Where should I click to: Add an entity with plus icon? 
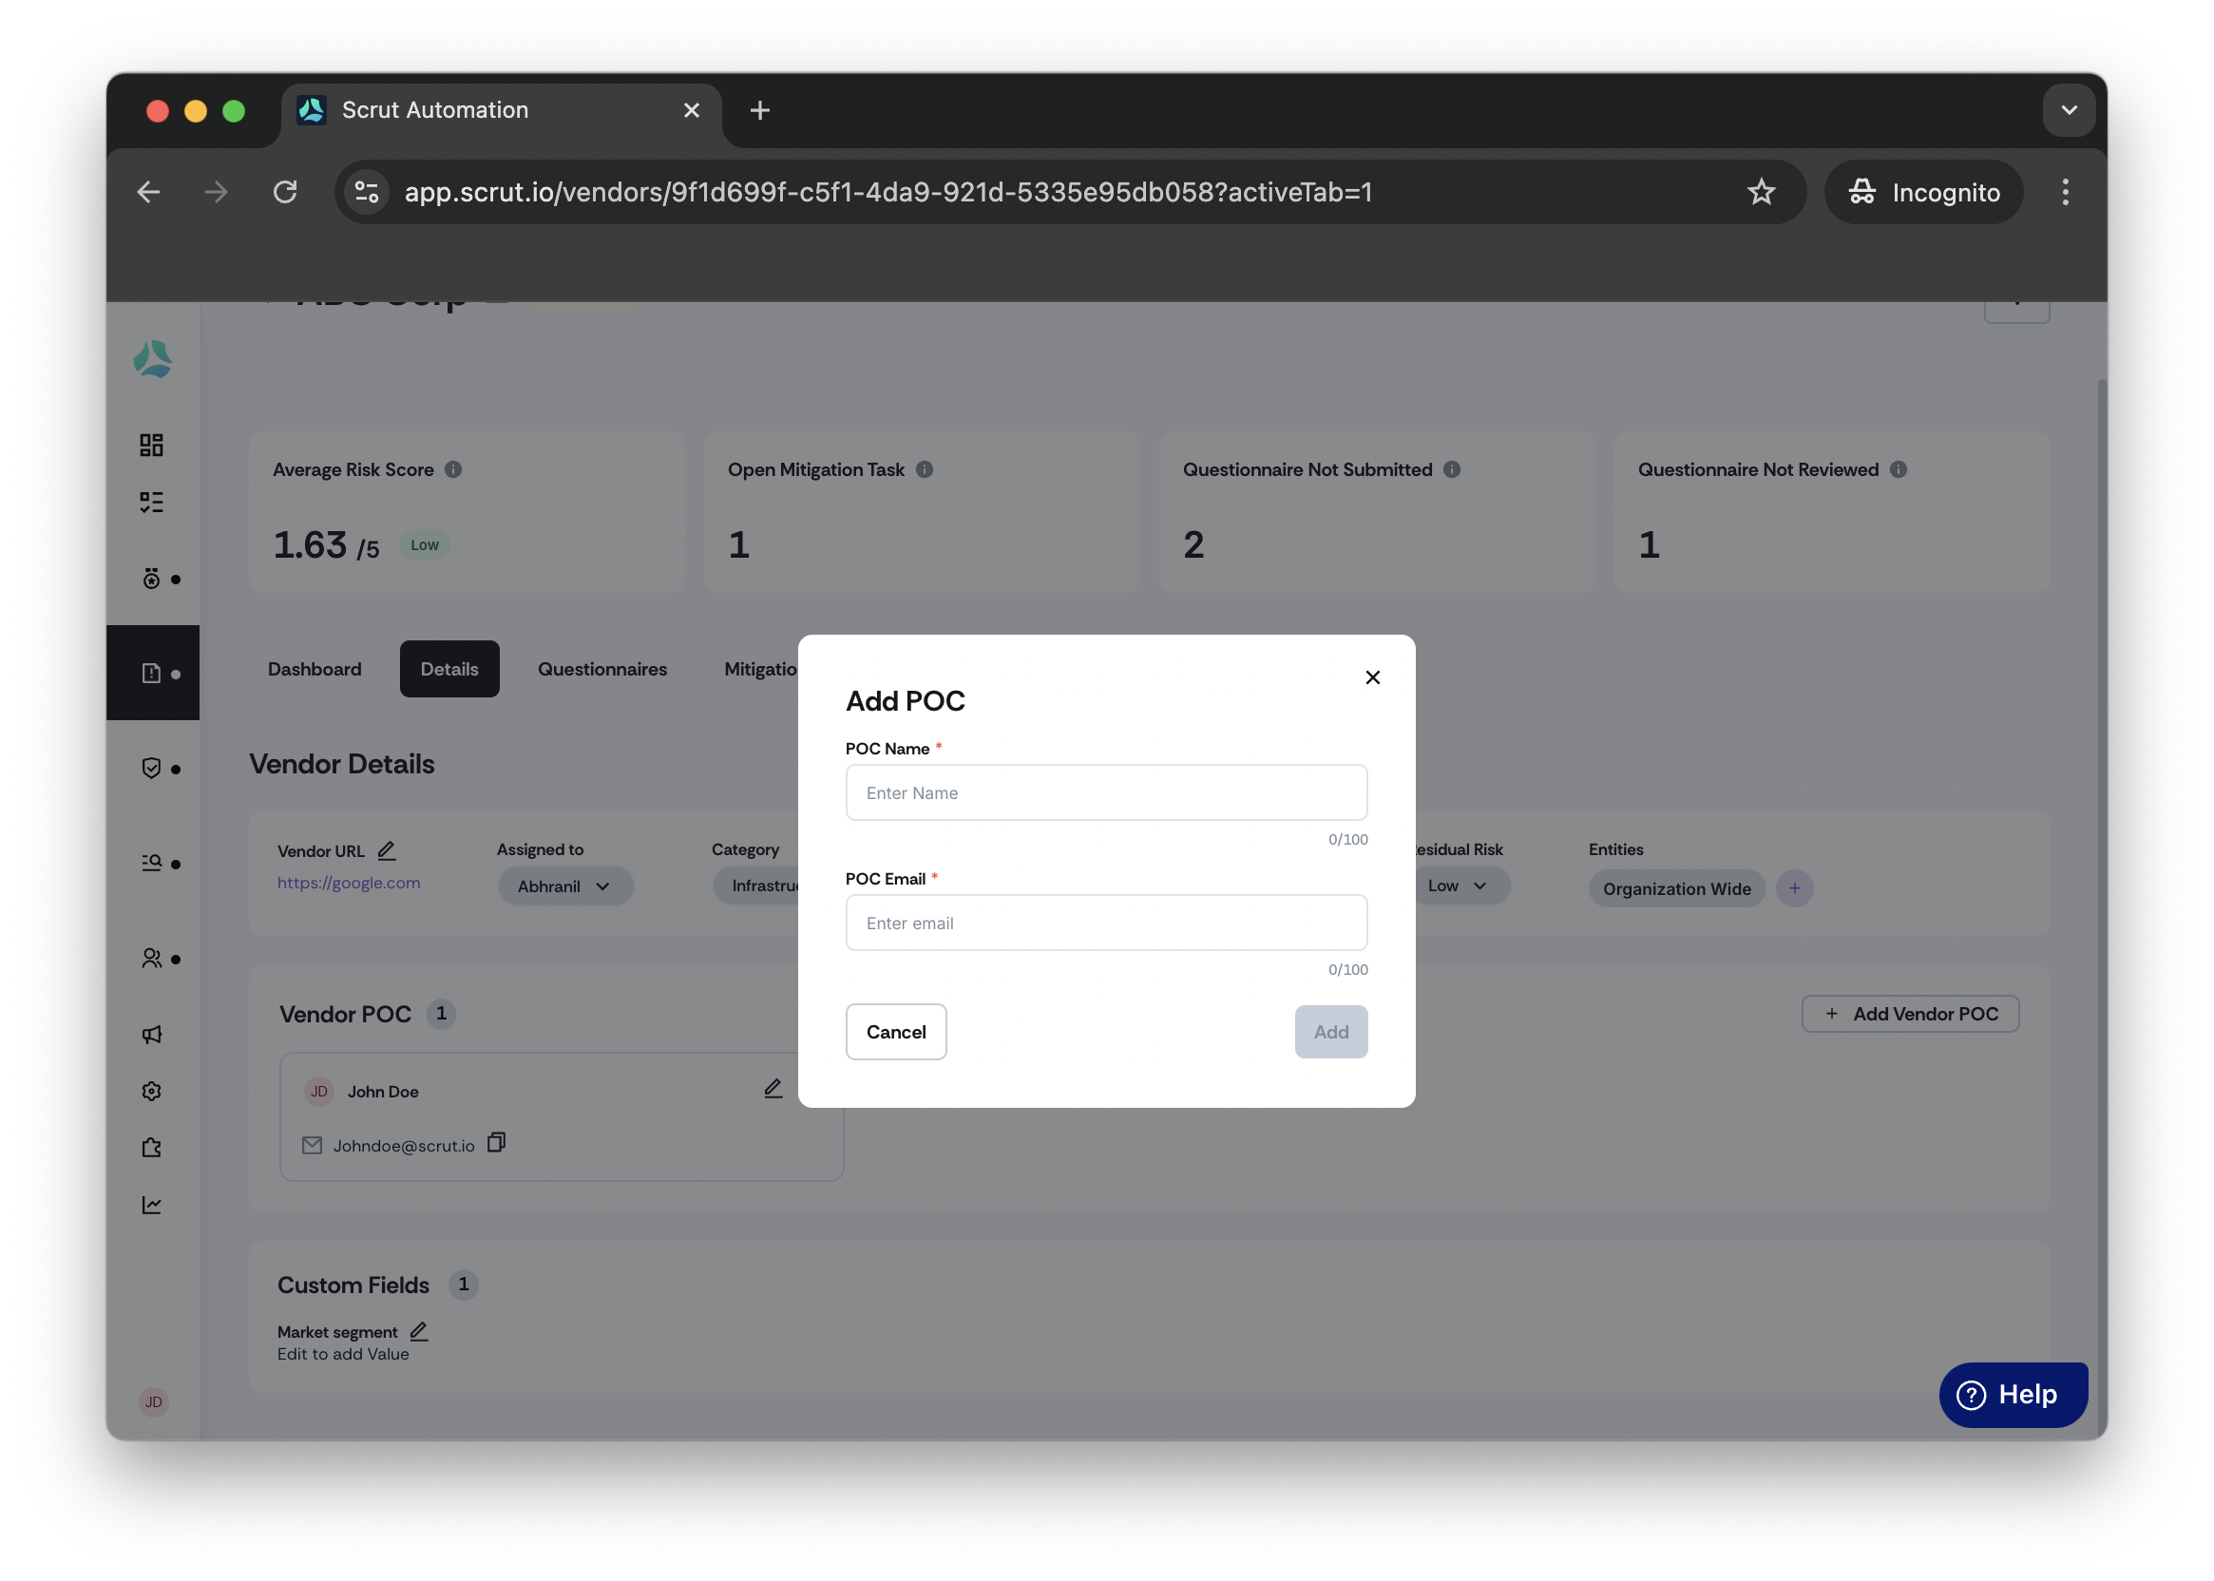tap(1794, 887)
